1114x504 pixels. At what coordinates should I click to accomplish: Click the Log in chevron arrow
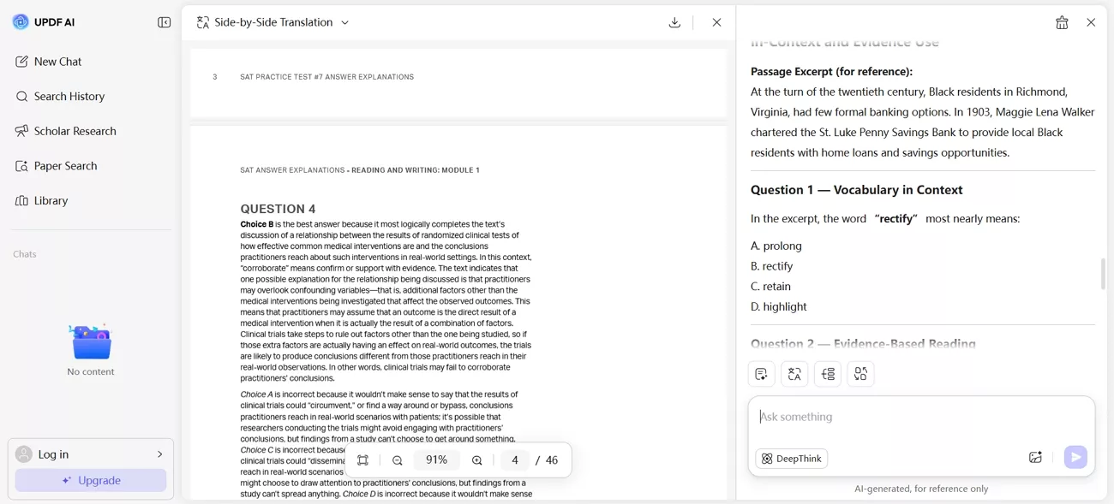point(159,454)
